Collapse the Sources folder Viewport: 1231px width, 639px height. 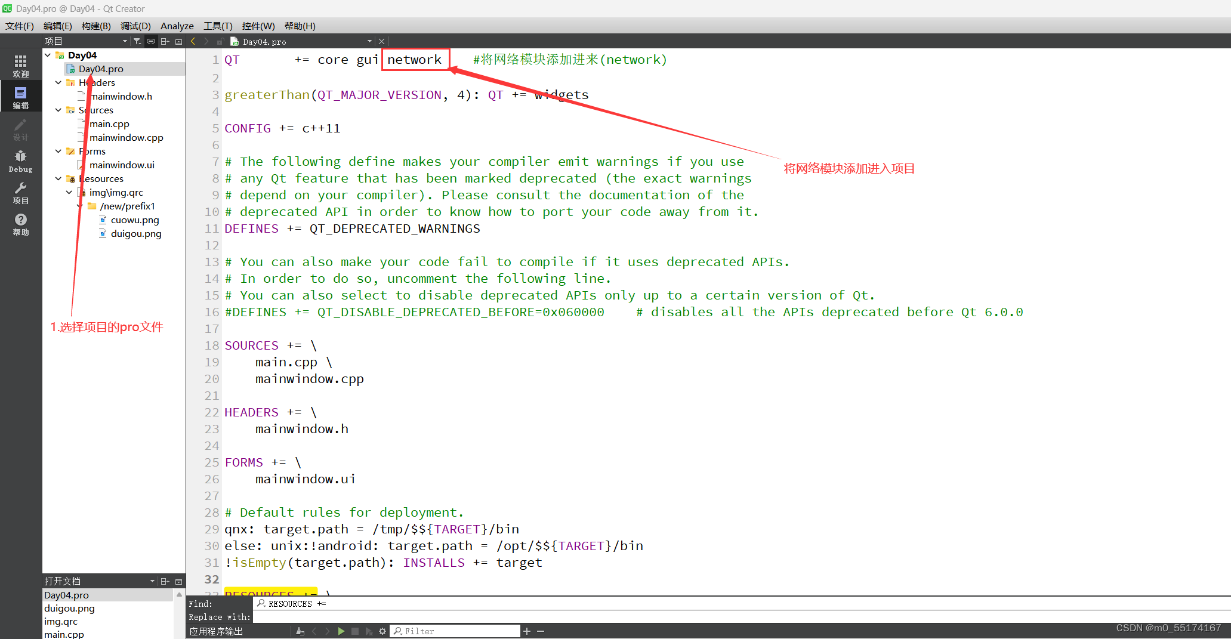58,110
